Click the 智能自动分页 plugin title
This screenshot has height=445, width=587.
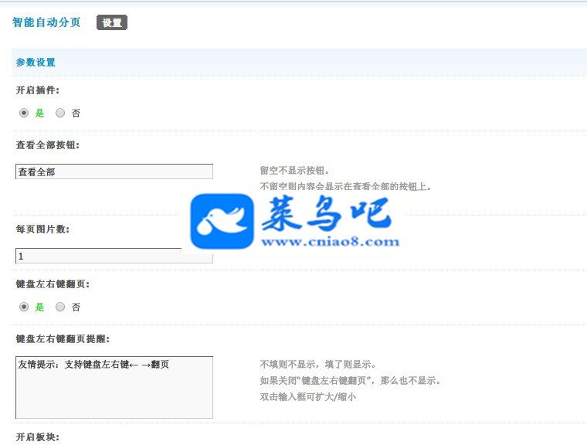pyautogui.click(x=46, y=22)
